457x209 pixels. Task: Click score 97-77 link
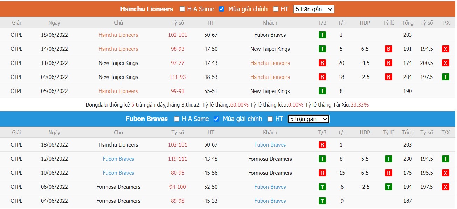pyautogui.click(x=178, y=63)
